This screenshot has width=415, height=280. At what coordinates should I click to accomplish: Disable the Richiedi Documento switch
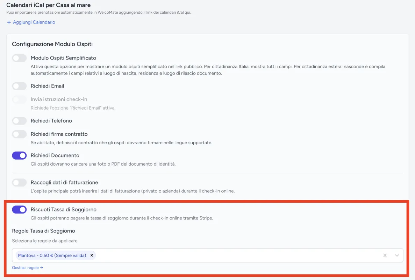(x=19, y=155)
